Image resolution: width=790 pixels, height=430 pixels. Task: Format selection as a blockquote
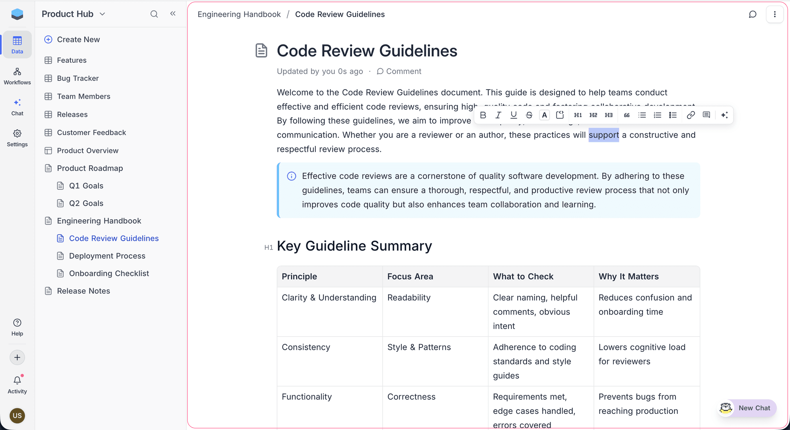pyautogui.click(x=626, y=115)
